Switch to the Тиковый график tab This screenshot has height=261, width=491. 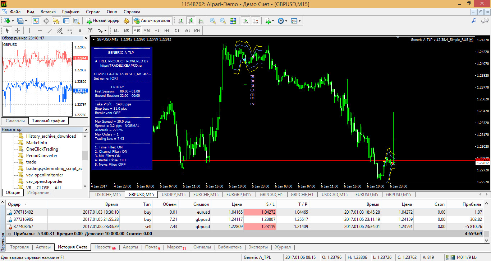tap(49, 121)
